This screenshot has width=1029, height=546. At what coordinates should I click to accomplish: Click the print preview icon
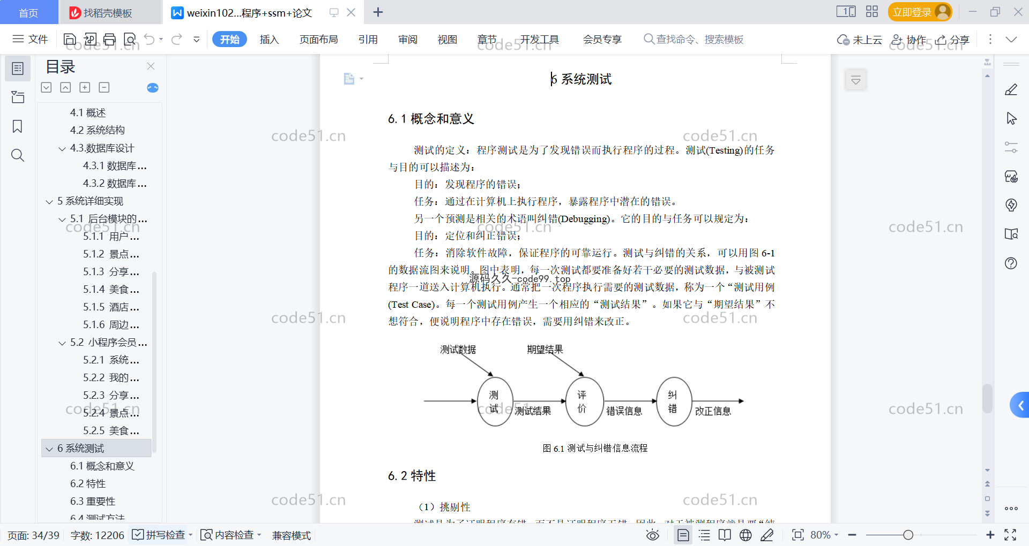130,39
